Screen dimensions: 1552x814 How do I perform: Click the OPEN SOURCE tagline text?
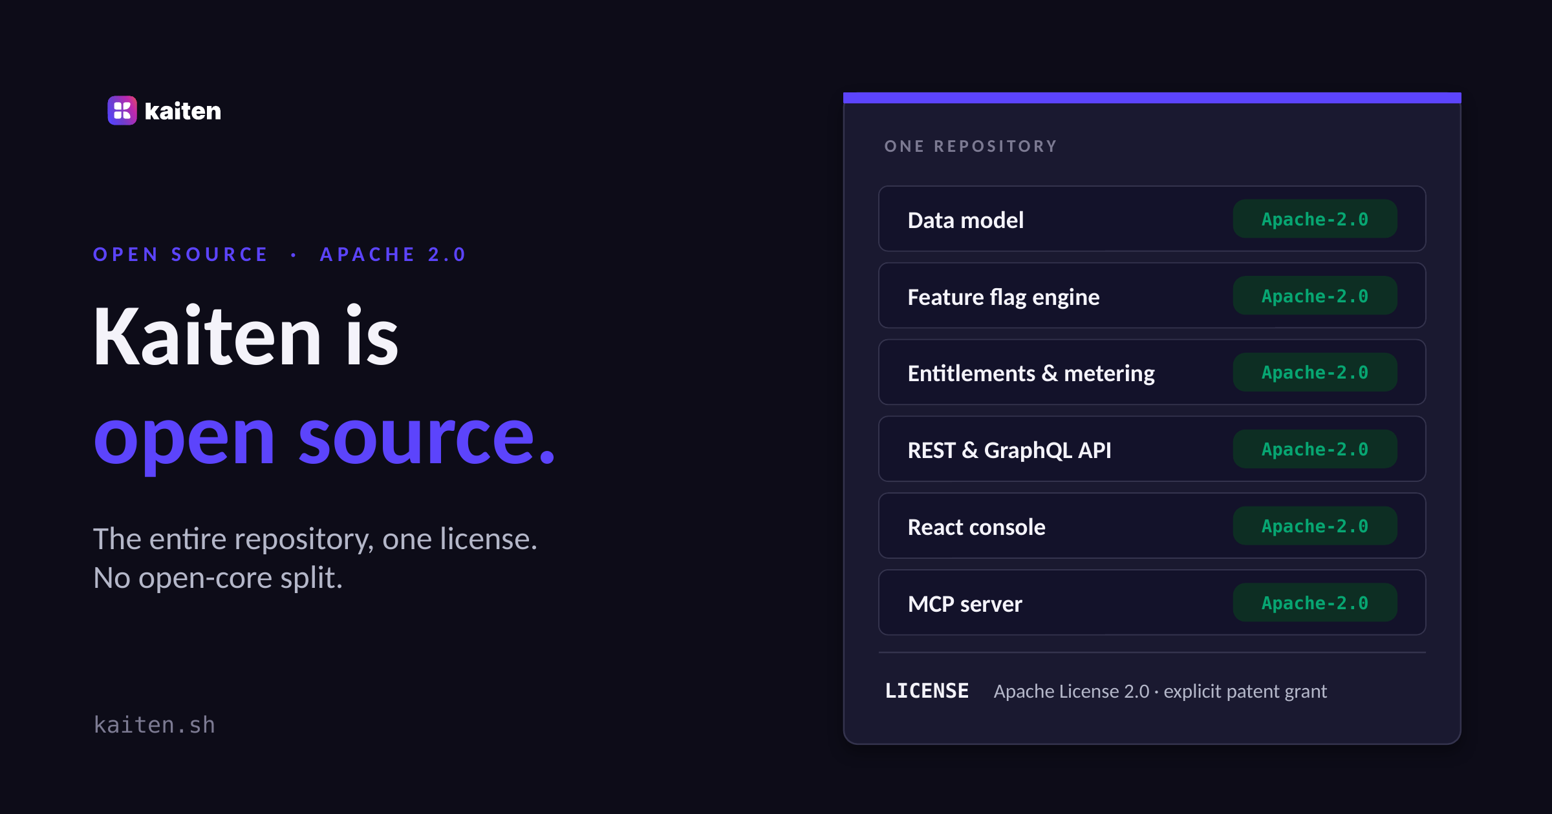click(180, 254)
